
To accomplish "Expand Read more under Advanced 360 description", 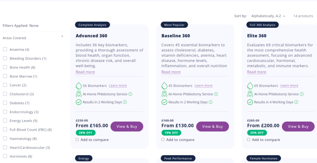I will tap(85, 72).
